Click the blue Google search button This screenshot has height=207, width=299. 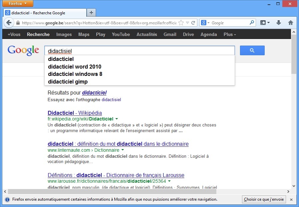pyautogui.click(x=252, y=51)
